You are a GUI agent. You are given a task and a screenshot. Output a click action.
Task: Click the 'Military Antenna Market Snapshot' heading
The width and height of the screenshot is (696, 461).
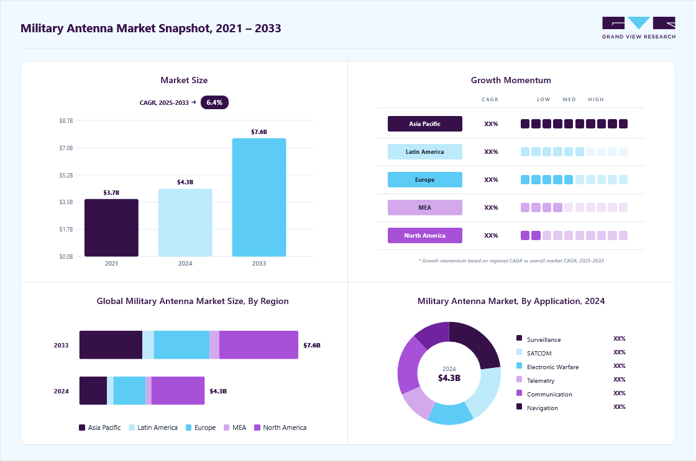pyautogui.click(x=151, y=29)
